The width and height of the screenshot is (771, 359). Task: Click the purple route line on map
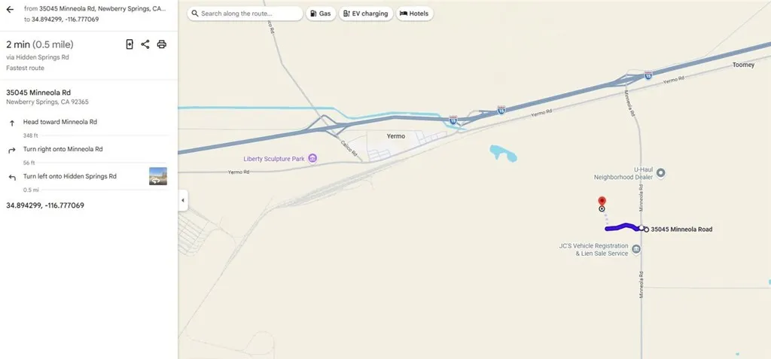pos(623,227)
